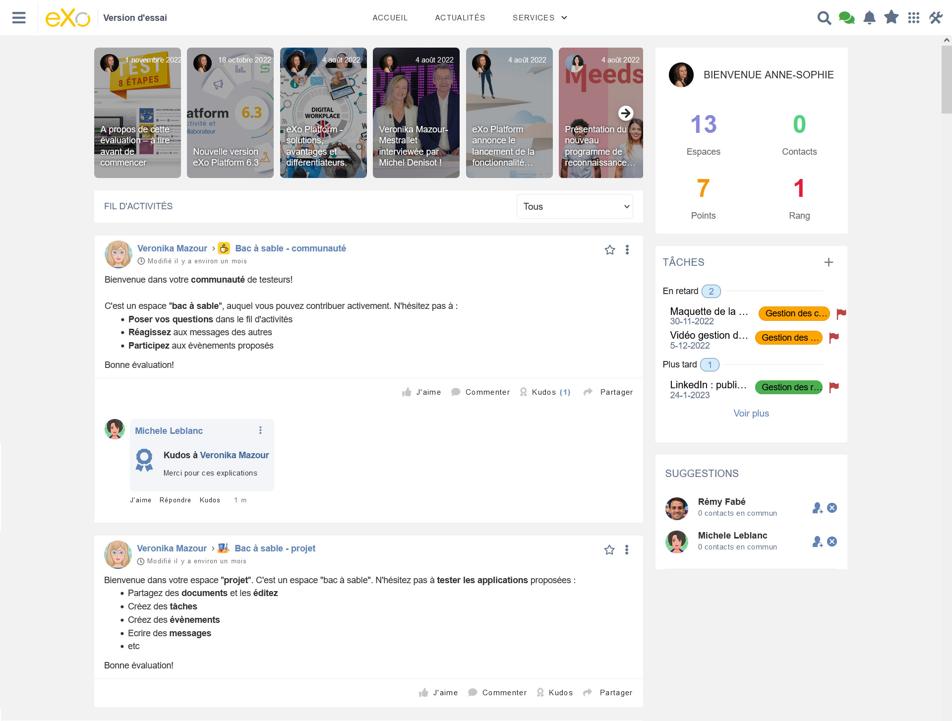Open task Vidéo gestion d…
Screen dimensions: 952x721
709,335
